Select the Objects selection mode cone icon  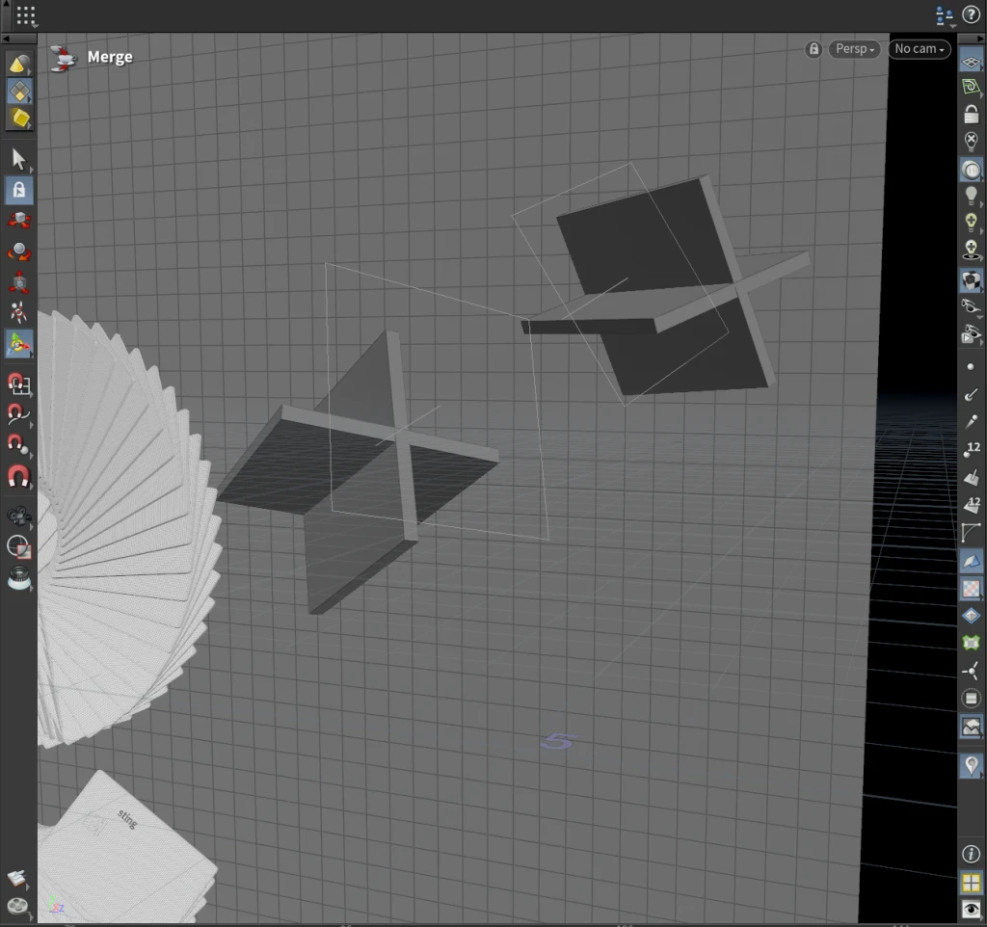19,65
